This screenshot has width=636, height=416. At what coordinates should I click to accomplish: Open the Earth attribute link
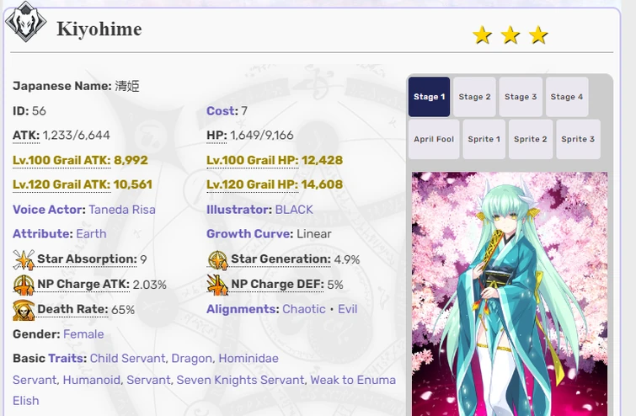tap(91, 234)
